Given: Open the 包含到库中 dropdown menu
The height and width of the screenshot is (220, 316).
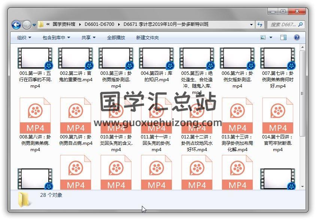Looking at the screenshot, I should 56,37.
